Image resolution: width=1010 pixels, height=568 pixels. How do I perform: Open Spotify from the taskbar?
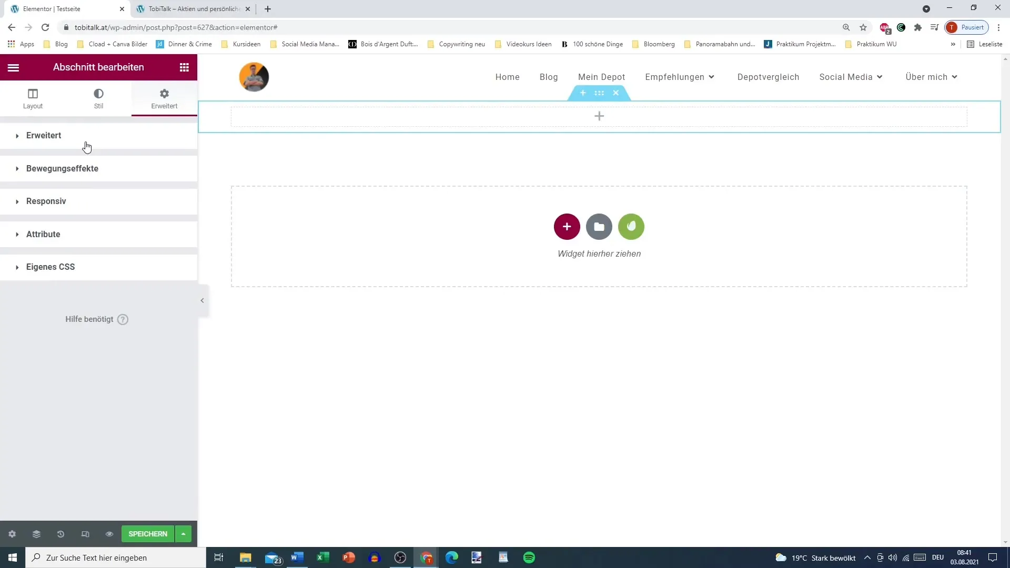click(529, 557)
